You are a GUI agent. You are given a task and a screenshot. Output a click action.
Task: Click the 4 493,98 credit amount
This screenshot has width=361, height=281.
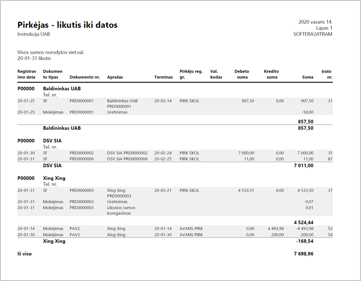coord(276,229)
